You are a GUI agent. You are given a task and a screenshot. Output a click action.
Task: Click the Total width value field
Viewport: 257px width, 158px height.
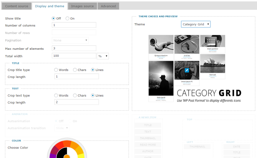[x=74, y=56]
